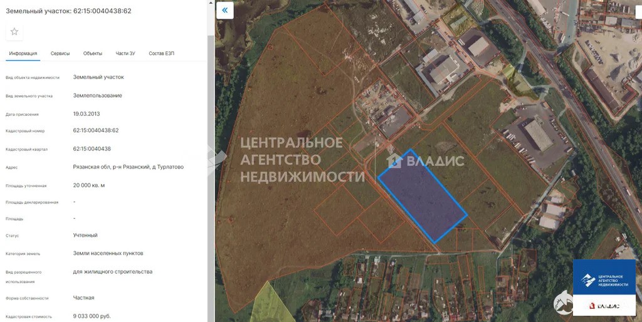
Task: Select status value Учтенный
Action: (x=85, y=236)
